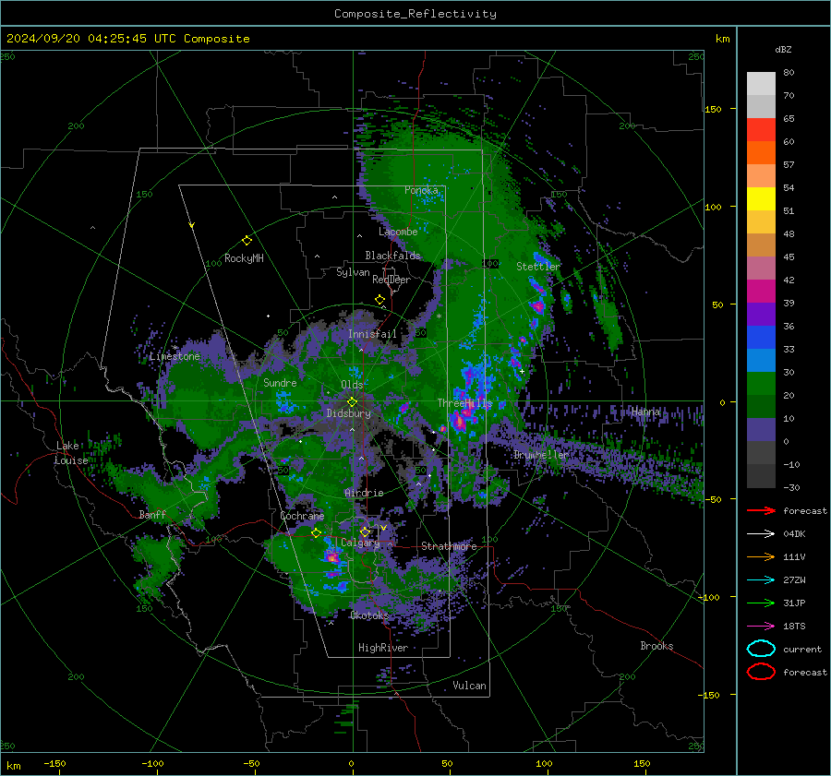
Task: Click the Airdrie label
Action: point(364,493)
